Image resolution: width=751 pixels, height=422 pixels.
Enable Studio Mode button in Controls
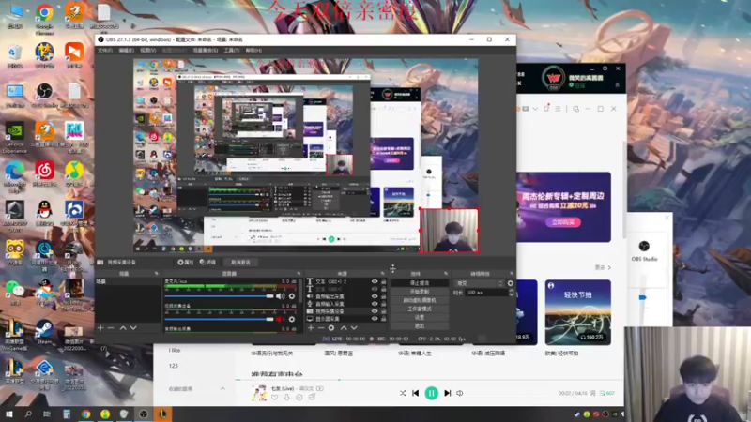click(x=420, y=309)
